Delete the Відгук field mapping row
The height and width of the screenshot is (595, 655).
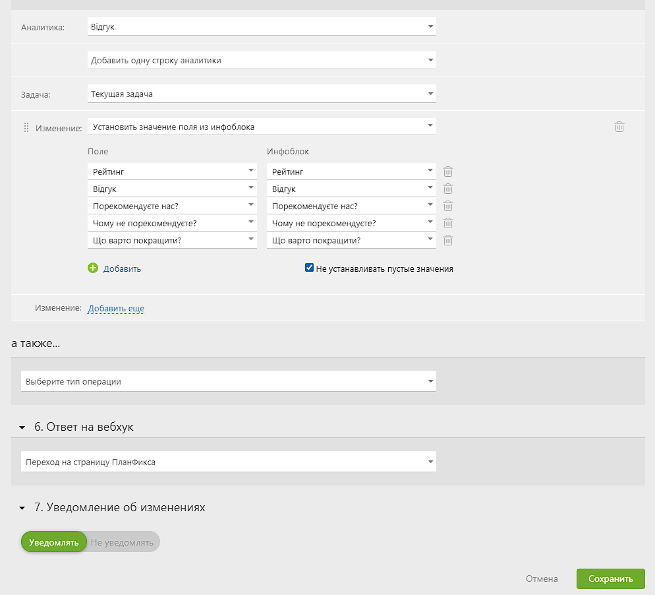tap(448, 189)
